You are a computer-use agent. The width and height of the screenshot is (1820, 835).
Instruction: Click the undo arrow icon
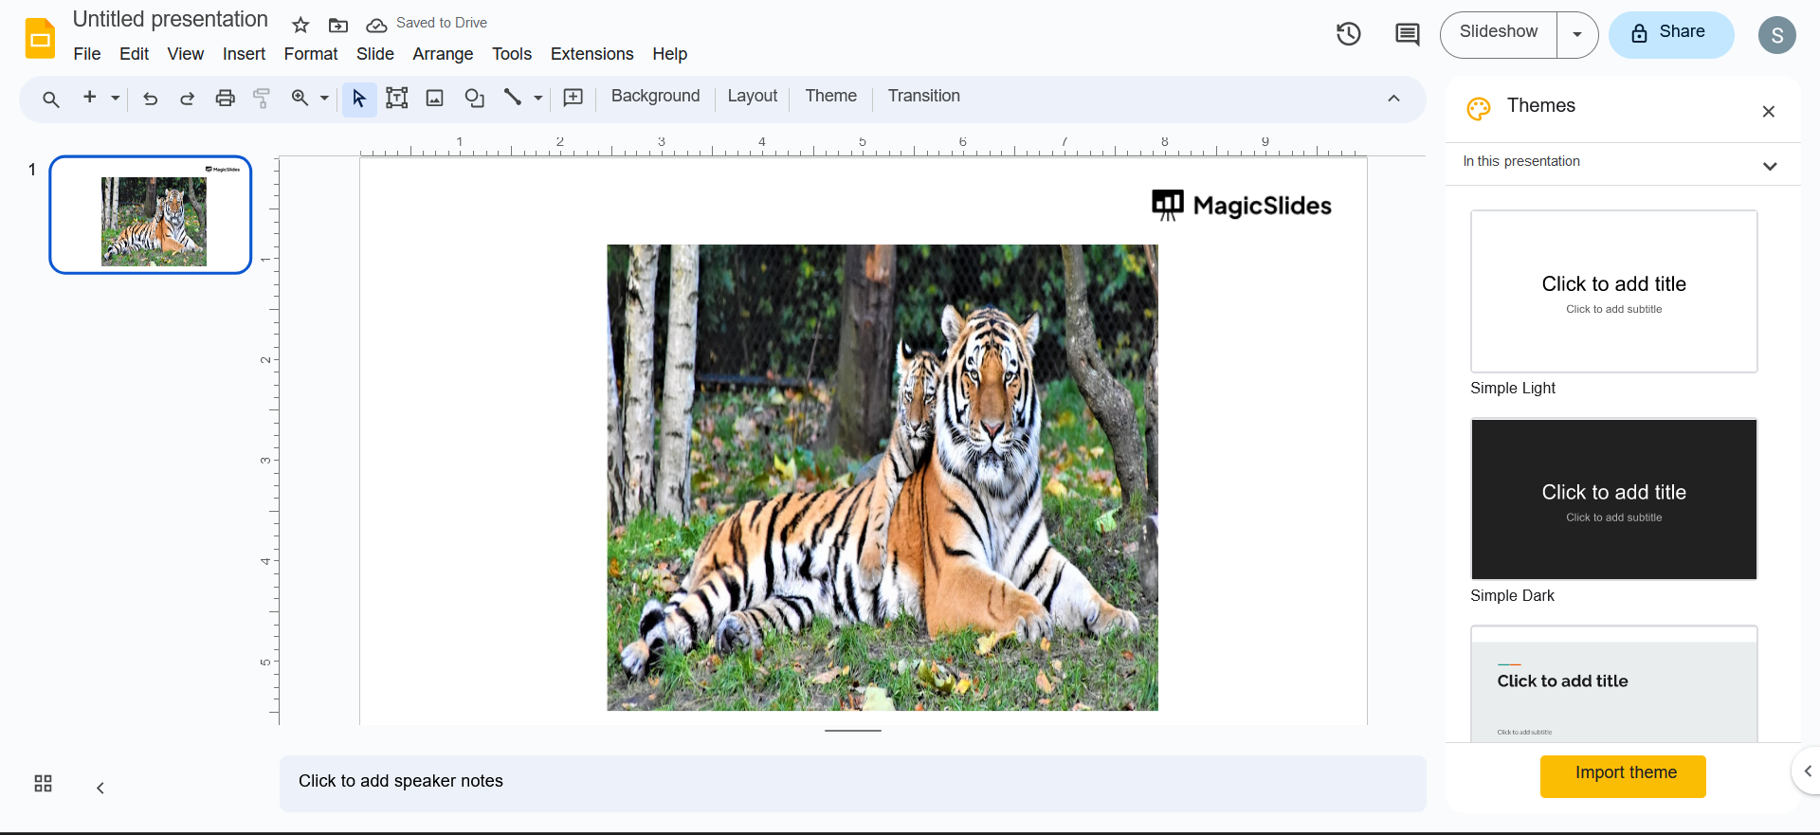tap(150, 98)
